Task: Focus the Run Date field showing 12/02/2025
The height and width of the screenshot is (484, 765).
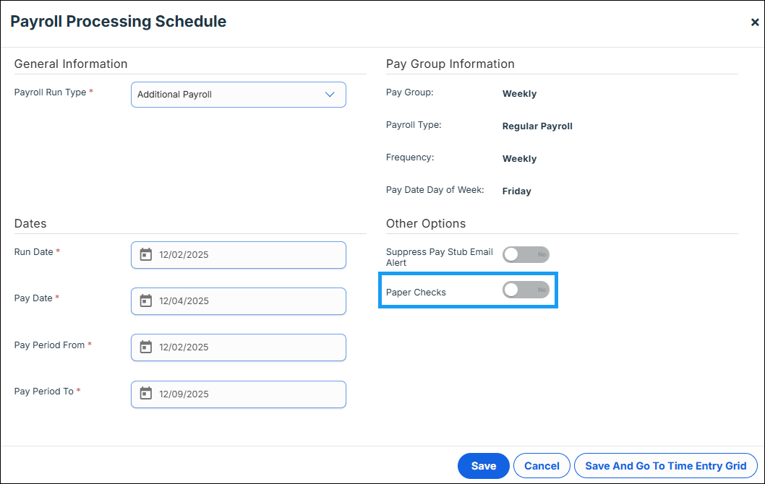Action: (246, 255)
